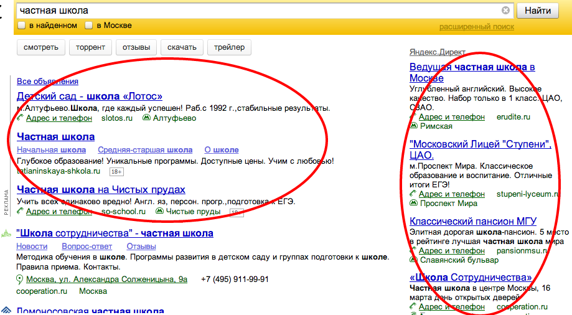Image resolution: width=572 pixels, height=315 pixels.
Task: Click the map pin icon beside Солженицына address
Action: click(20, 280)
